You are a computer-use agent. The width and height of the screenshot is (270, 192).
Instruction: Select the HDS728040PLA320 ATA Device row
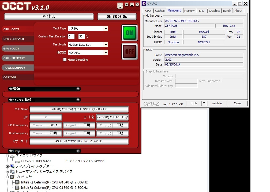(x=62, y=161)
